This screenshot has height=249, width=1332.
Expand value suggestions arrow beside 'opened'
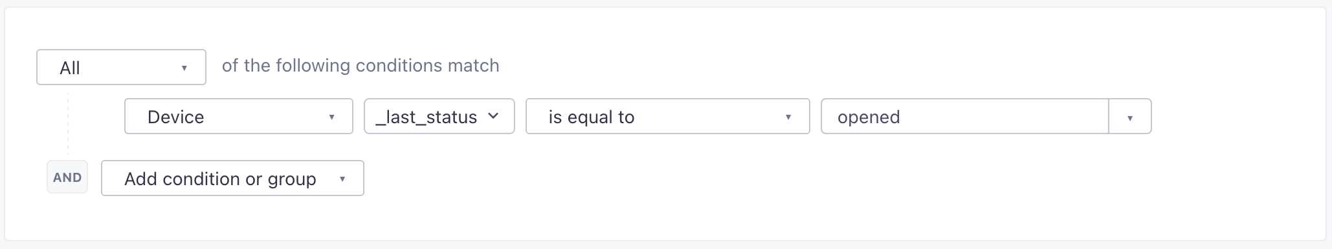click(1130, 117)
